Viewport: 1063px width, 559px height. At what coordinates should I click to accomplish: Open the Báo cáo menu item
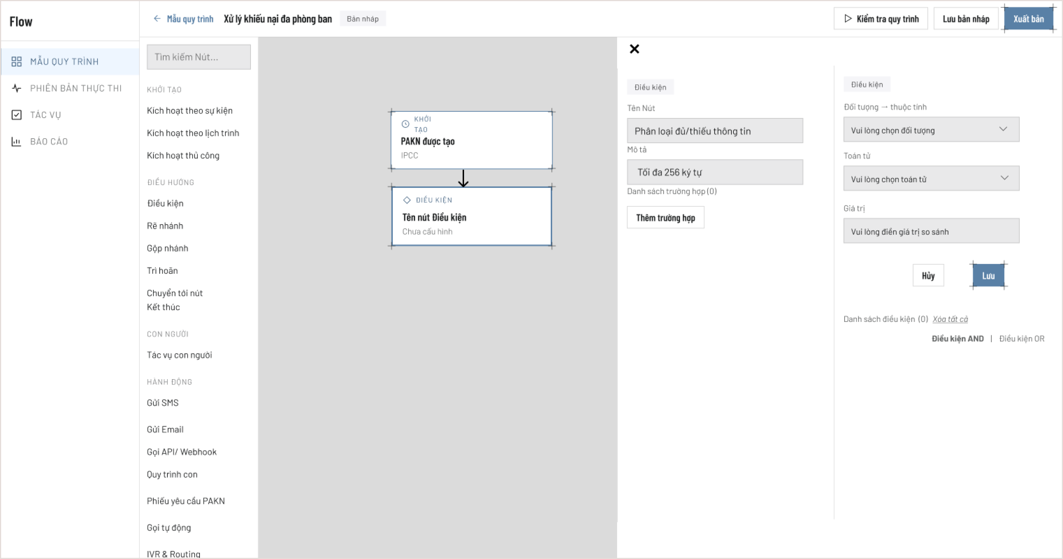pyautogui.click(x=70, y=141)
